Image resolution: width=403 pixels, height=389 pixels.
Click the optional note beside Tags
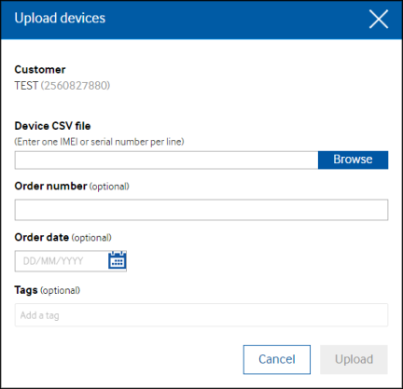(x=60, y=290)
